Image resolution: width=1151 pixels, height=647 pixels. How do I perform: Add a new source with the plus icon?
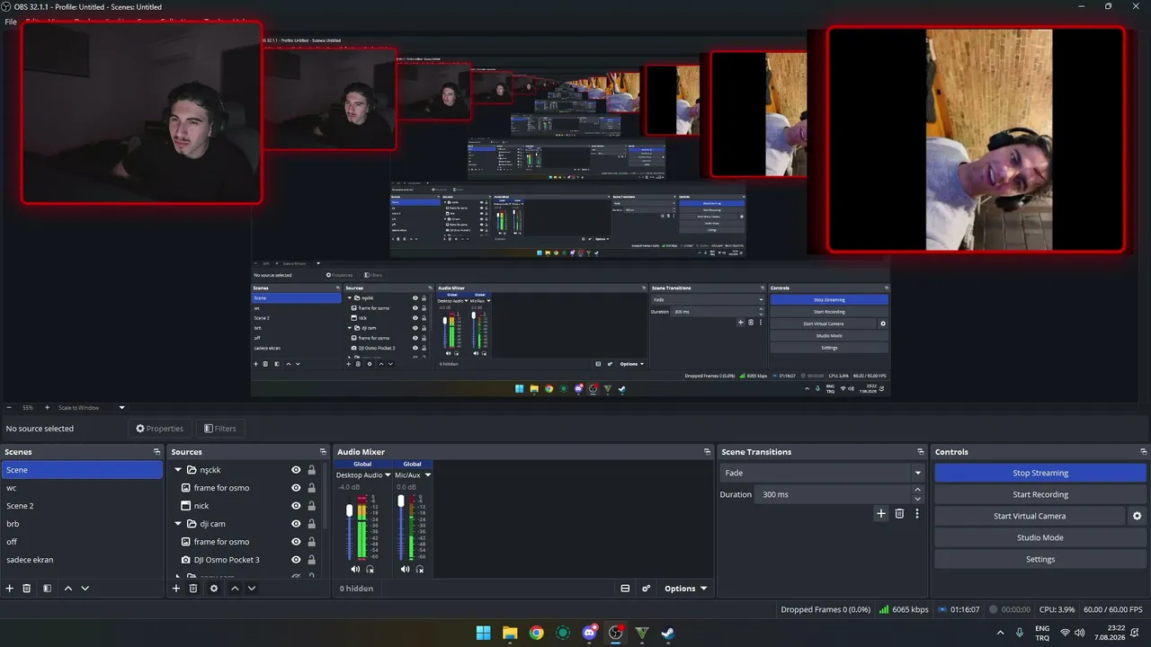coord(176,589)
